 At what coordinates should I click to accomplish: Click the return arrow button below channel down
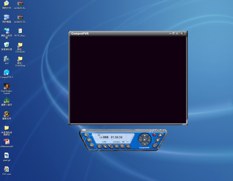pyautogui.click(x=155, y=145)
